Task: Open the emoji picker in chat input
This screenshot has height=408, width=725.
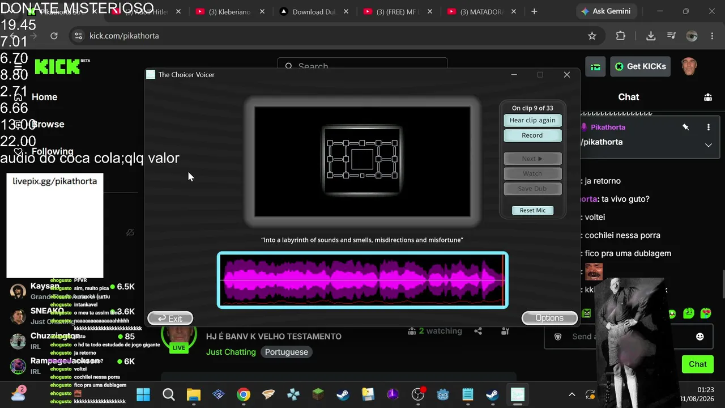Action: pyautogui.click(x=700, y=337)
